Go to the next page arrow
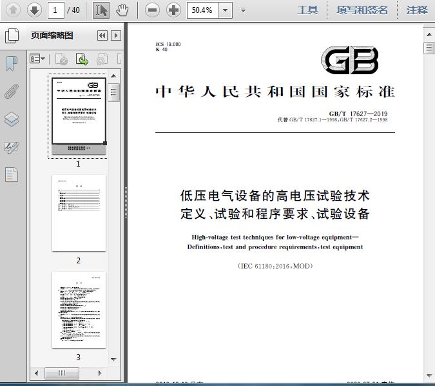Screen dimensions: 435x386 (x=34, y=10)
